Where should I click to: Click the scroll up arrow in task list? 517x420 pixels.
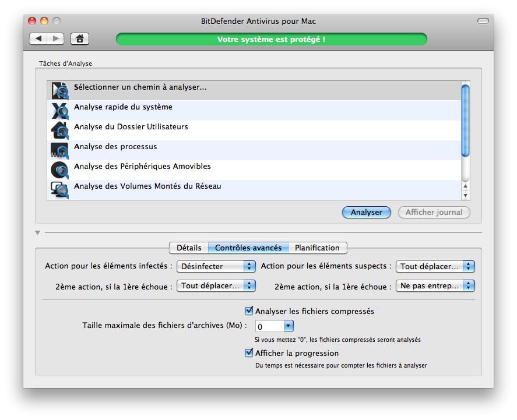click(x=465, y=186)
